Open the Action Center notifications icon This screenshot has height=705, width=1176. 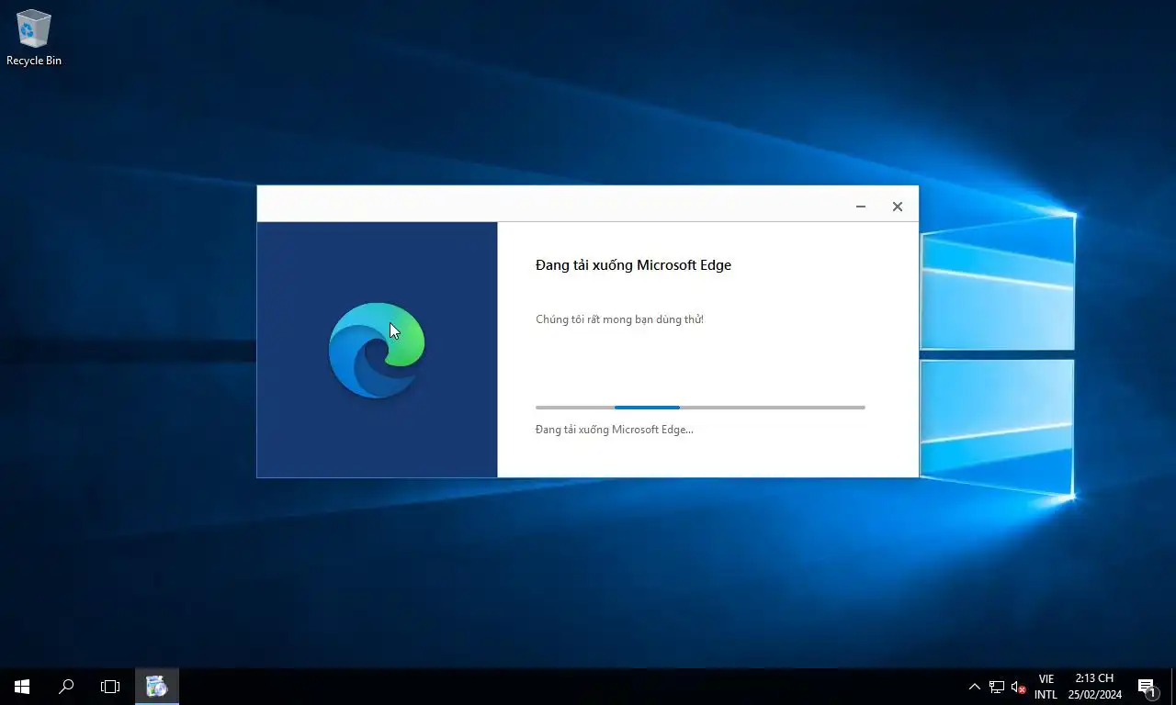(x=1147, y=687)
